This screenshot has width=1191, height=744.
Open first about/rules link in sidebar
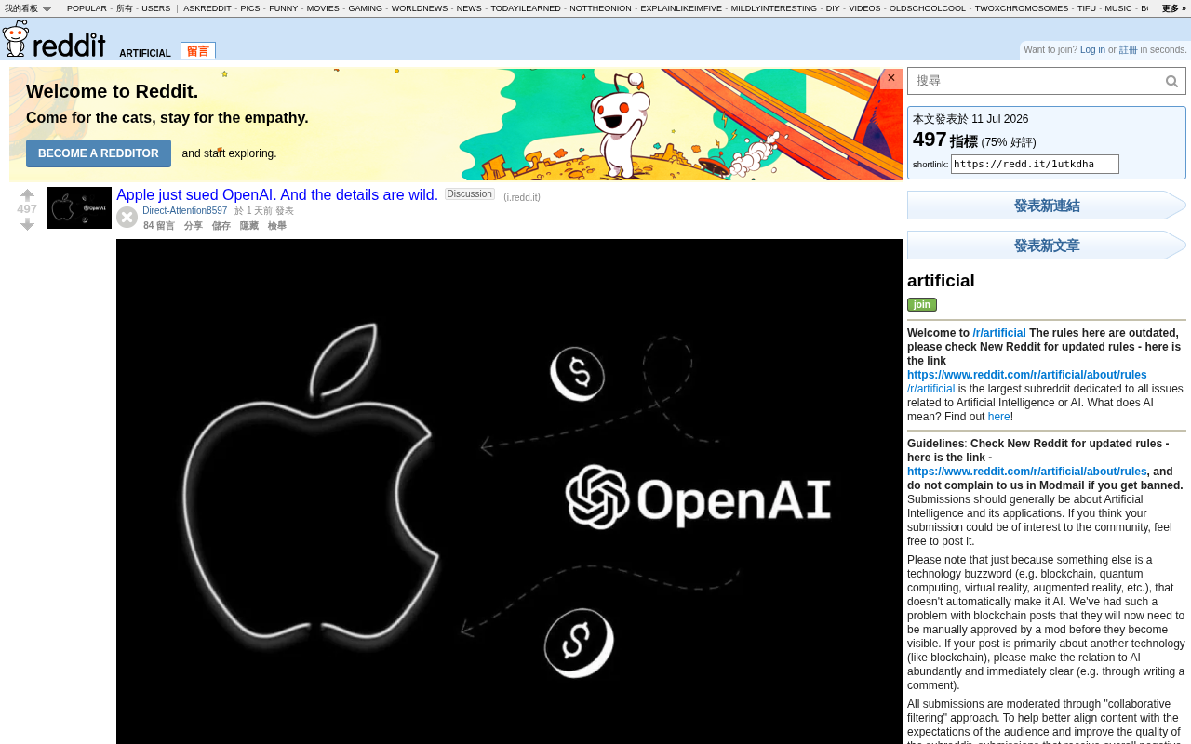[1027, 375]
